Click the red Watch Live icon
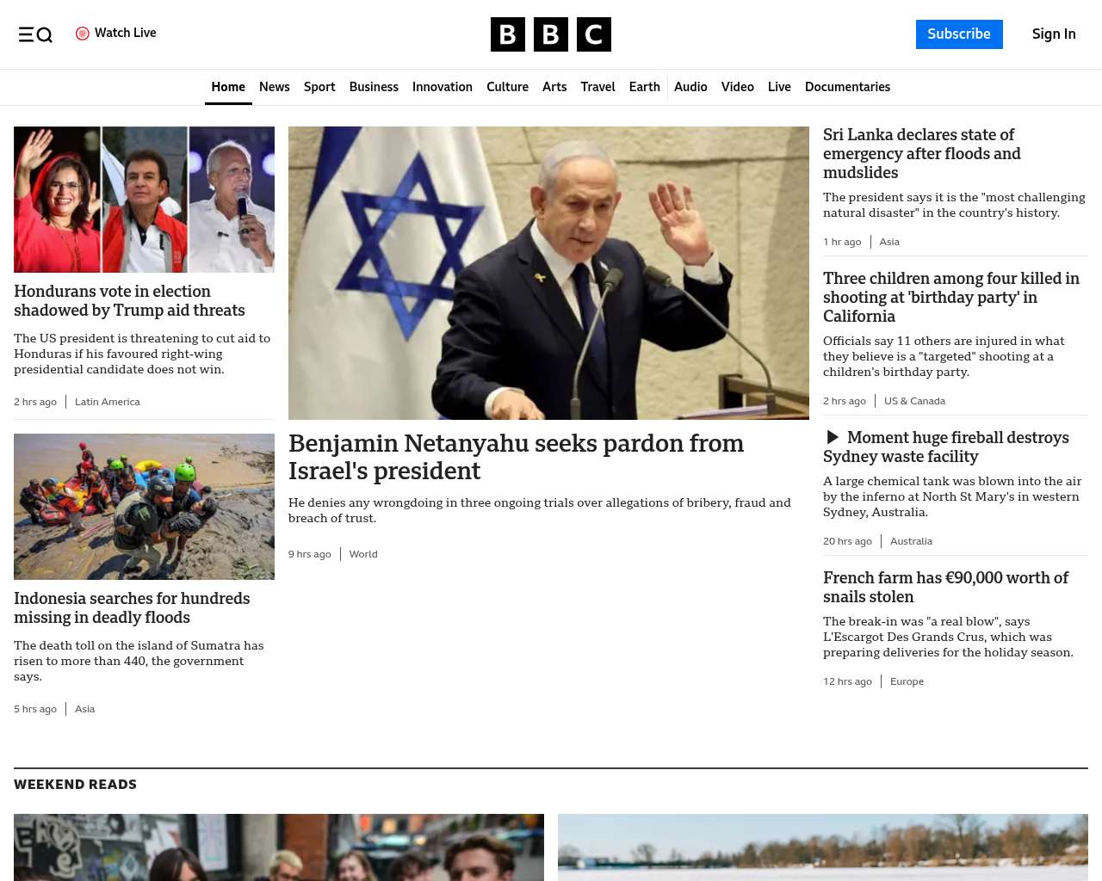 [x=83, y=34]
